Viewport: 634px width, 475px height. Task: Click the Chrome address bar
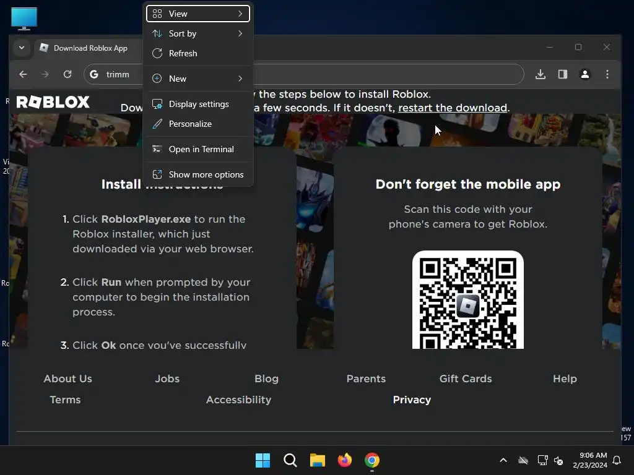[x=303, y=74]
